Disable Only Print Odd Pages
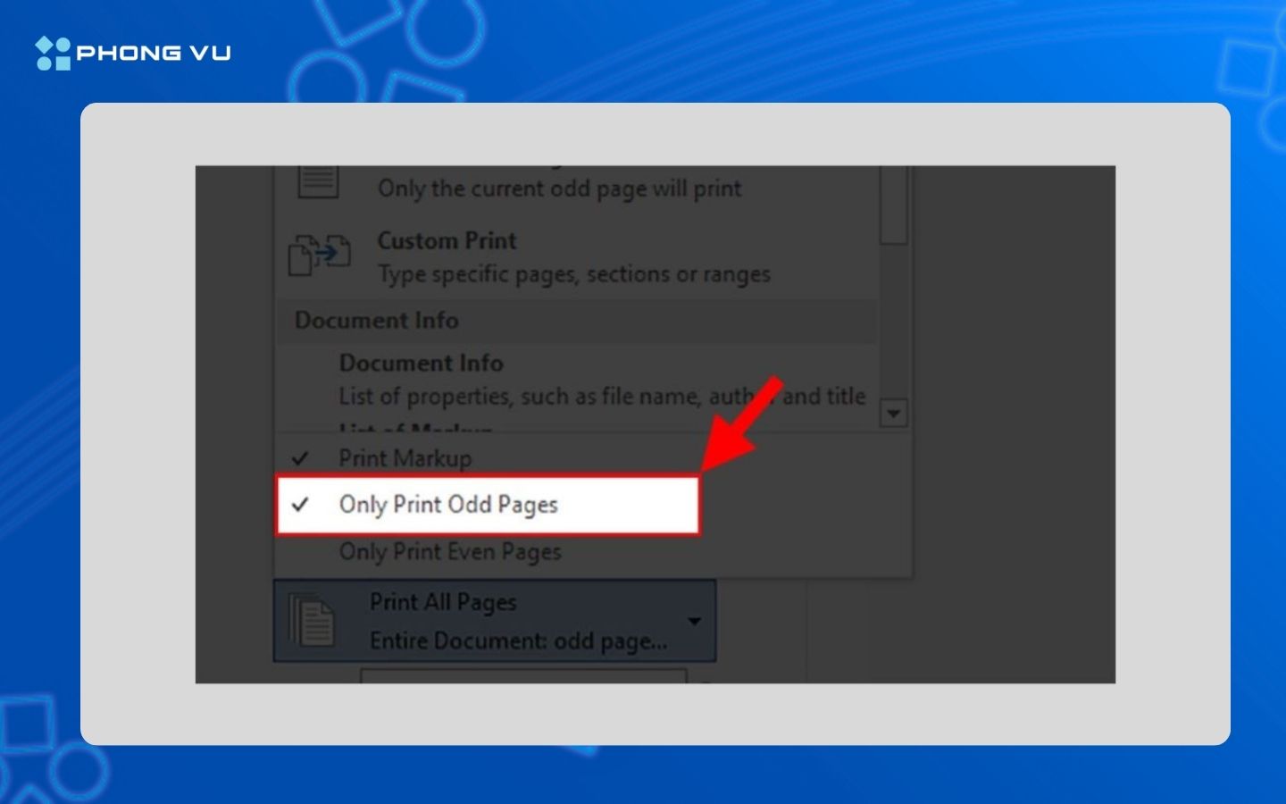 coord(448,505)
